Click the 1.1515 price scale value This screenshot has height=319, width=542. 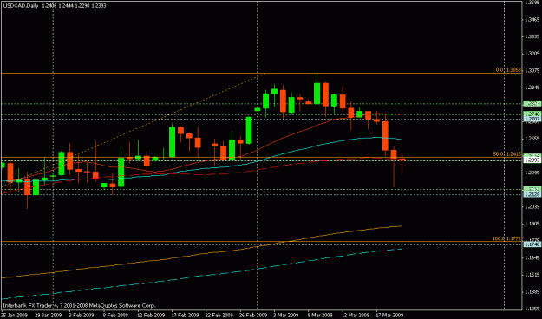[532, 275]
